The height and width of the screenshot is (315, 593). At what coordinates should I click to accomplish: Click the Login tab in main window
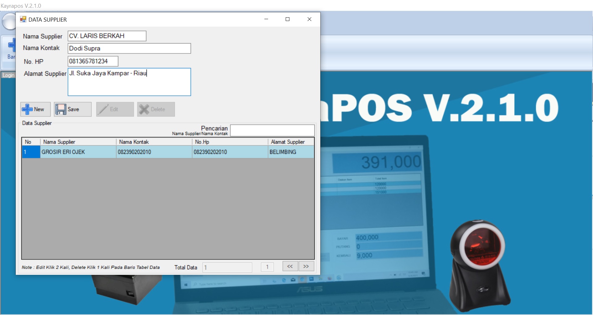8,75
